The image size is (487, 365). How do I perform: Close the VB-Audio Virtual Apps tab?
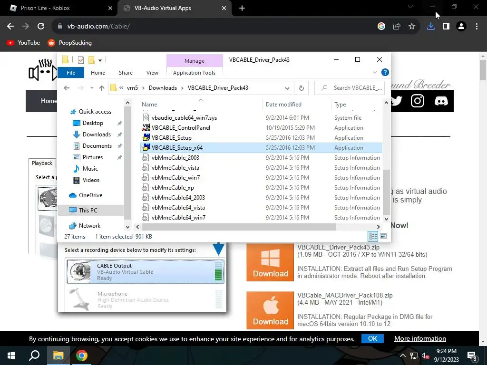(224, 8)
